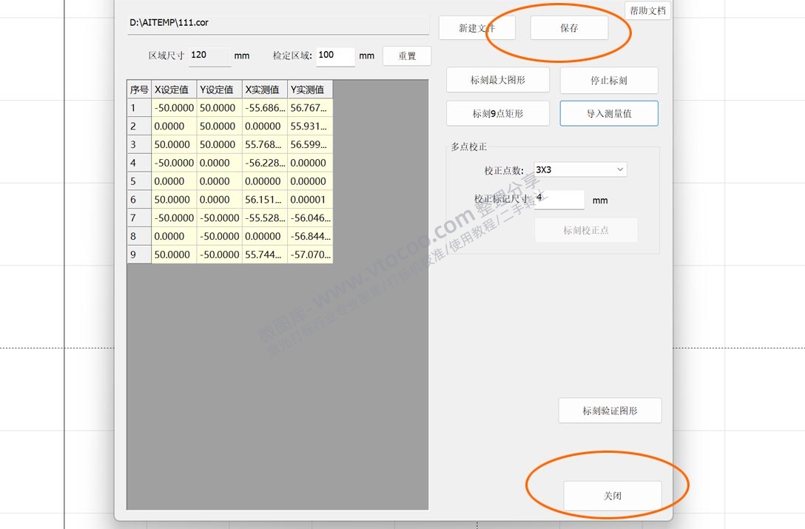Click the 检定区域 input field showing 100

tap(335, 55)
